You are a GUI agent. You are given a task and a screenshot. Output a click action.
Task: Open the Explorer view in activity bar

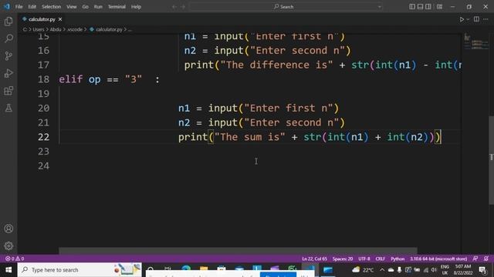click(x=8, y=22)
